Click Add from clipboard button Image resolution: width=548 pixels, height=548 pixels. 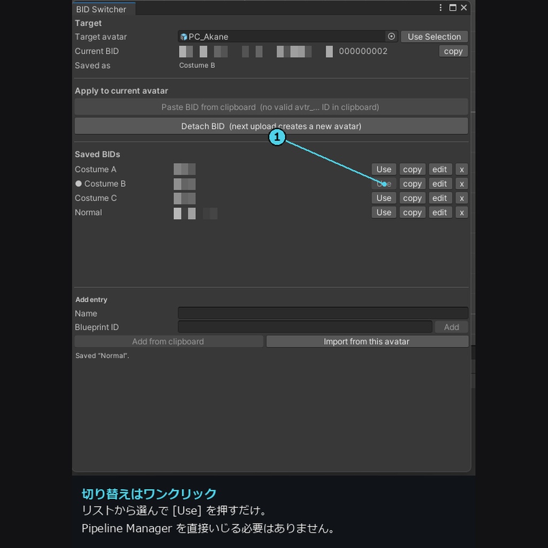point(169,341)
